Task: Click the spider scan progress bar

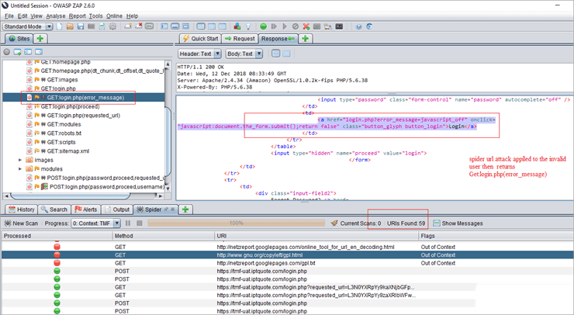Action: tap(235, 223)
